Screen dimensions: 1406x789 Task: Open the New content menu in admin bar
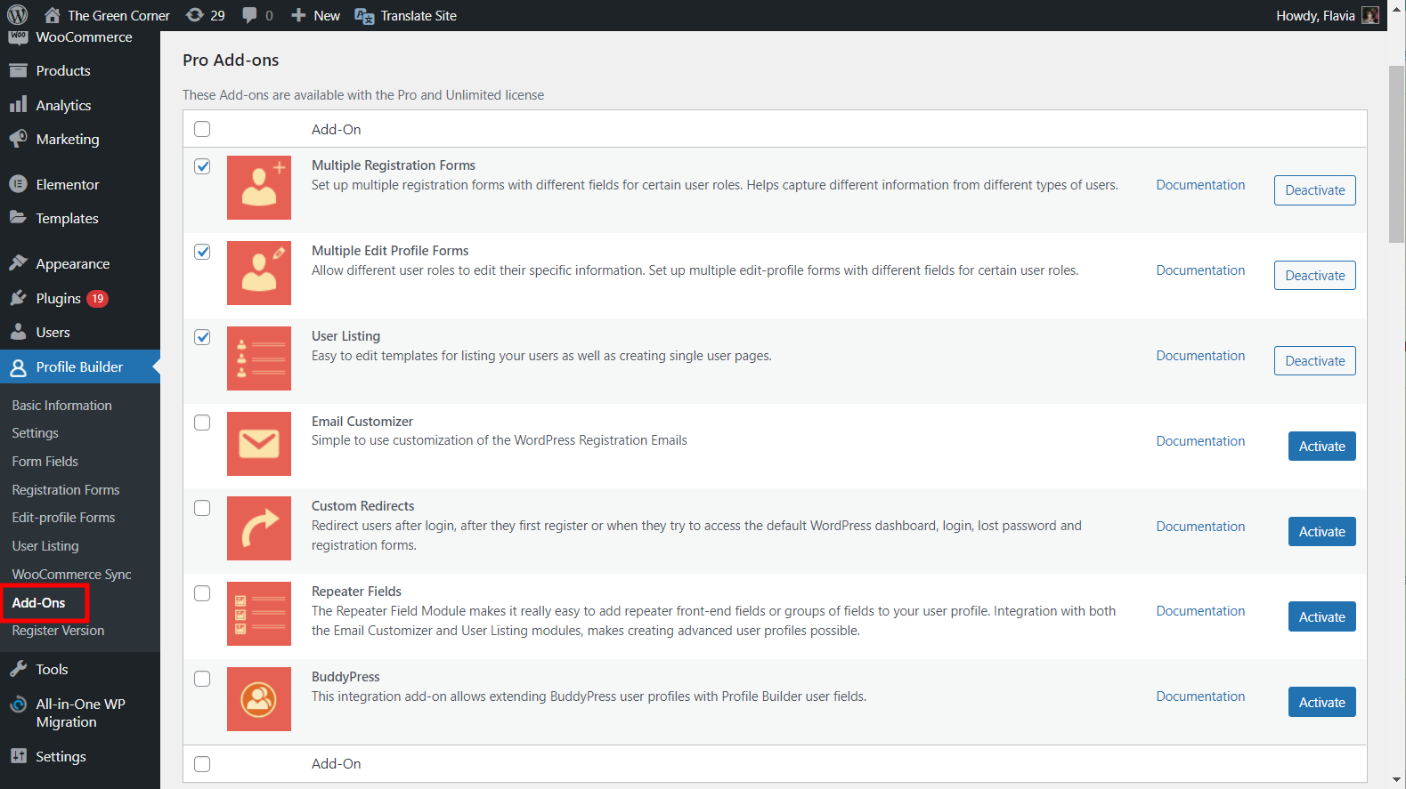point(316,15)
